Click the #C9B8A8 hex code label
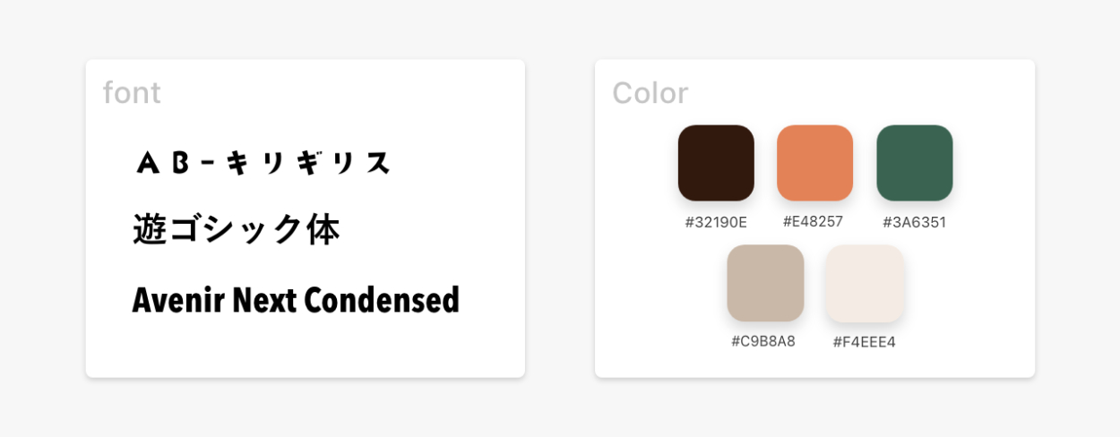This screenshot has width=1120, height=437. [763, 341]
